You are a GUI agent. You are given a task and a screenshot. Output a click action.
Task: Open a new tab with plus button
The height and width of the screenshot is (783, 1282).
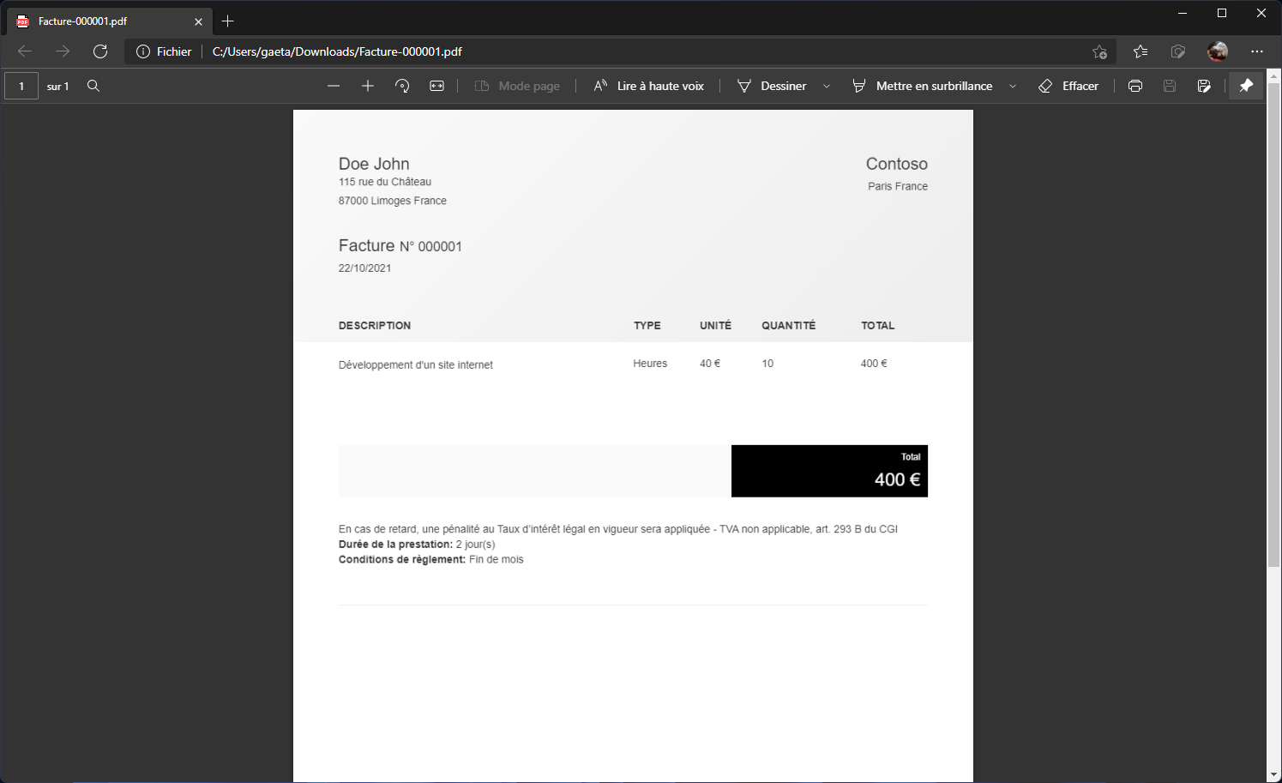click(227, 21)
